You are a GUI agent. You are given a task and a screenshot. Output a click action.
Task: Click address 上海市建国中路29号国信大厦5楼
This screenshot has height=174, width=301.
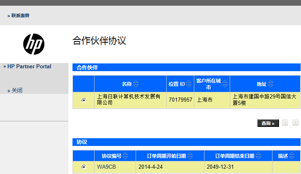coord(264,100)
